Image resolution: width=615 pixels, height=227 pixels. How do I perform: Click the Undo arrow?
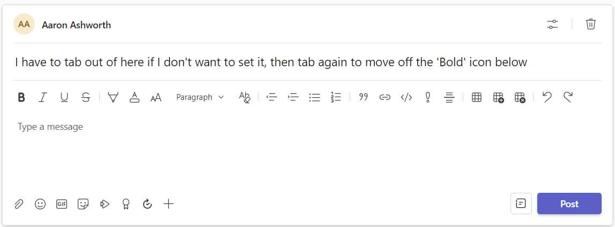pos(547,97)
